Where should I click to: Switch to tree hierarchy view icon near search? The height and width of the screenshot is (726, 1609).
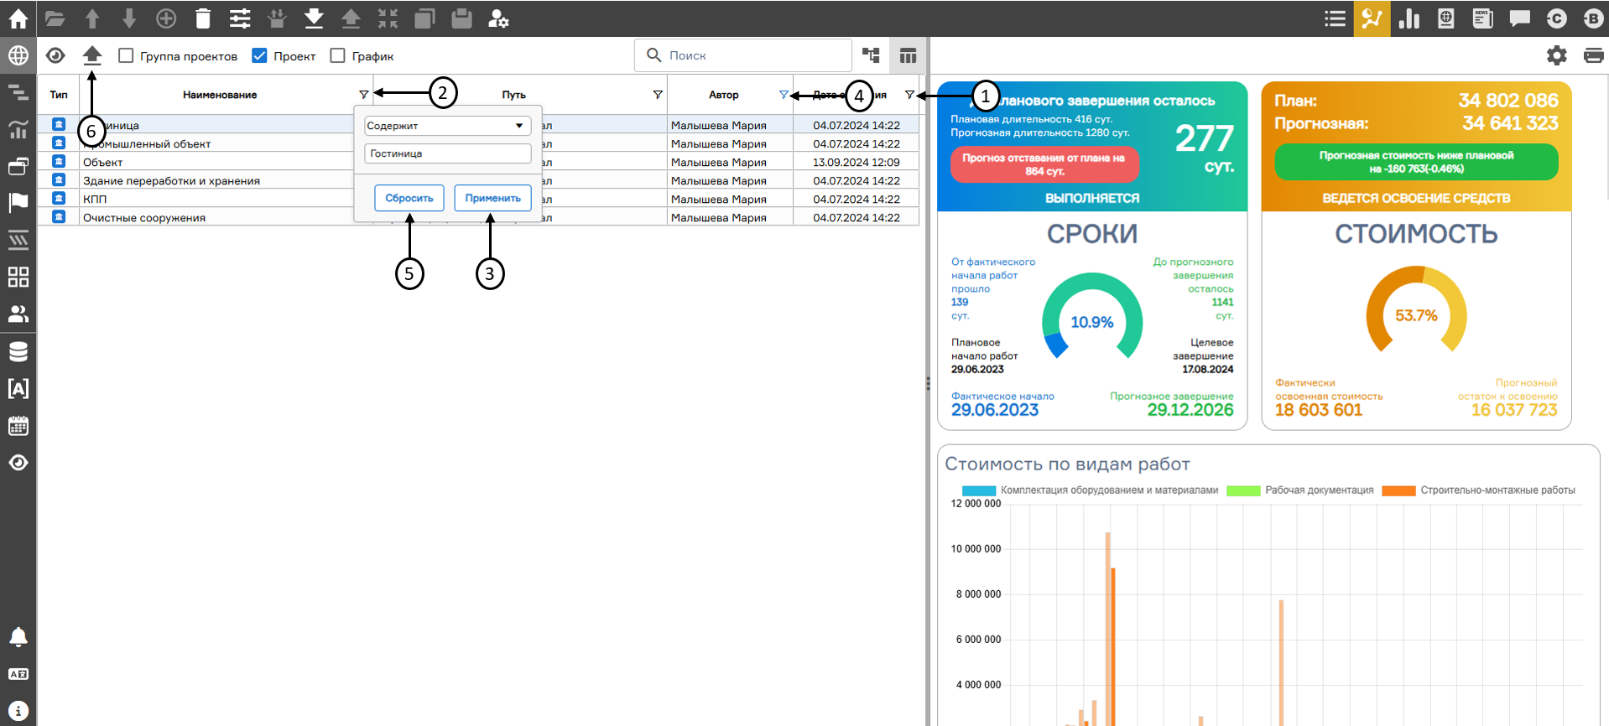(x=871, y=55)
